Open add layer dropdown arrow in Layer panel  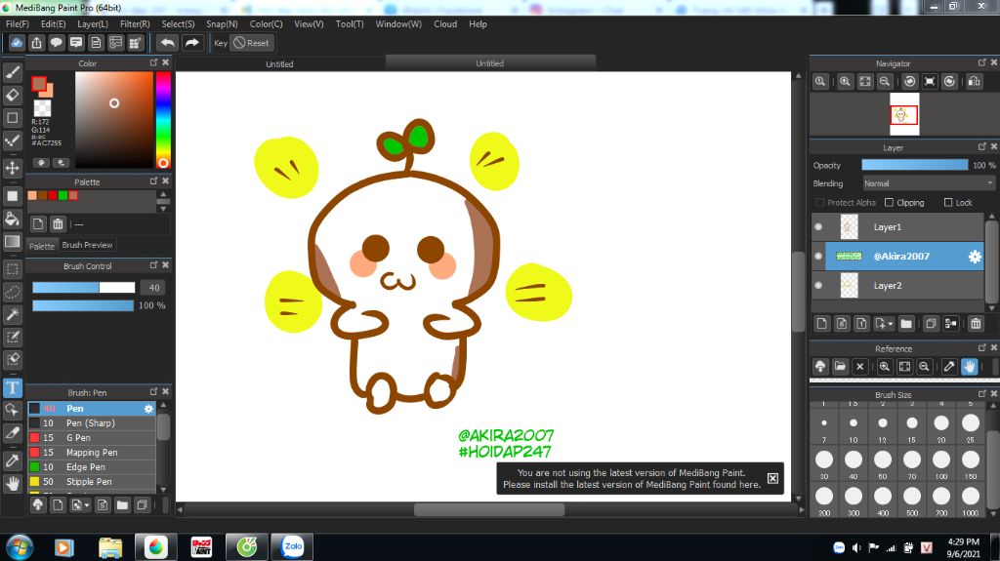(891, 324)
